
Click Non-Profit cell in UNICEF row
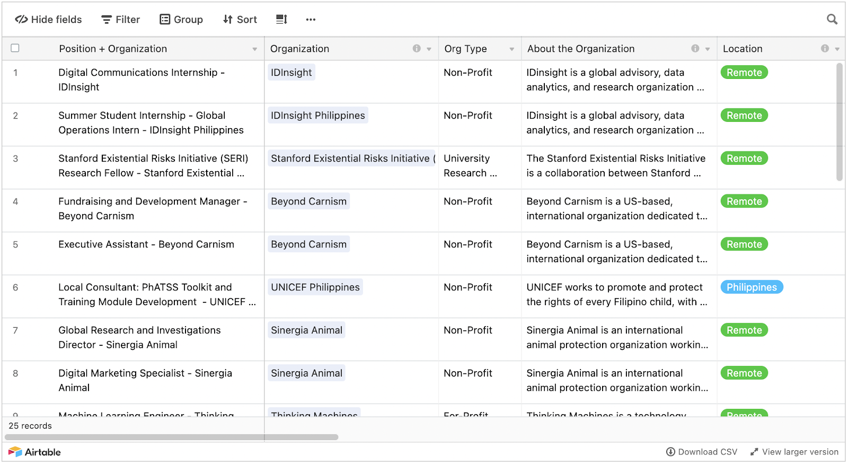(x=480, y=296)
